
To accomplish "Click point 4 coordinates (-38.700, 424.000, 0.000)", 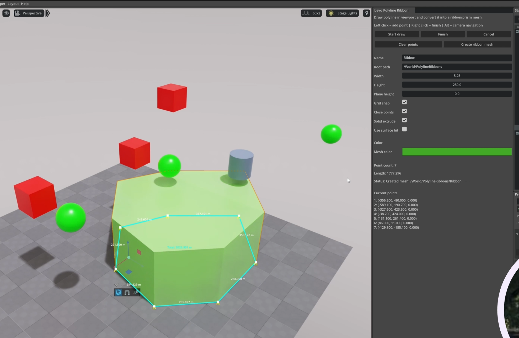I will (395, 214).
